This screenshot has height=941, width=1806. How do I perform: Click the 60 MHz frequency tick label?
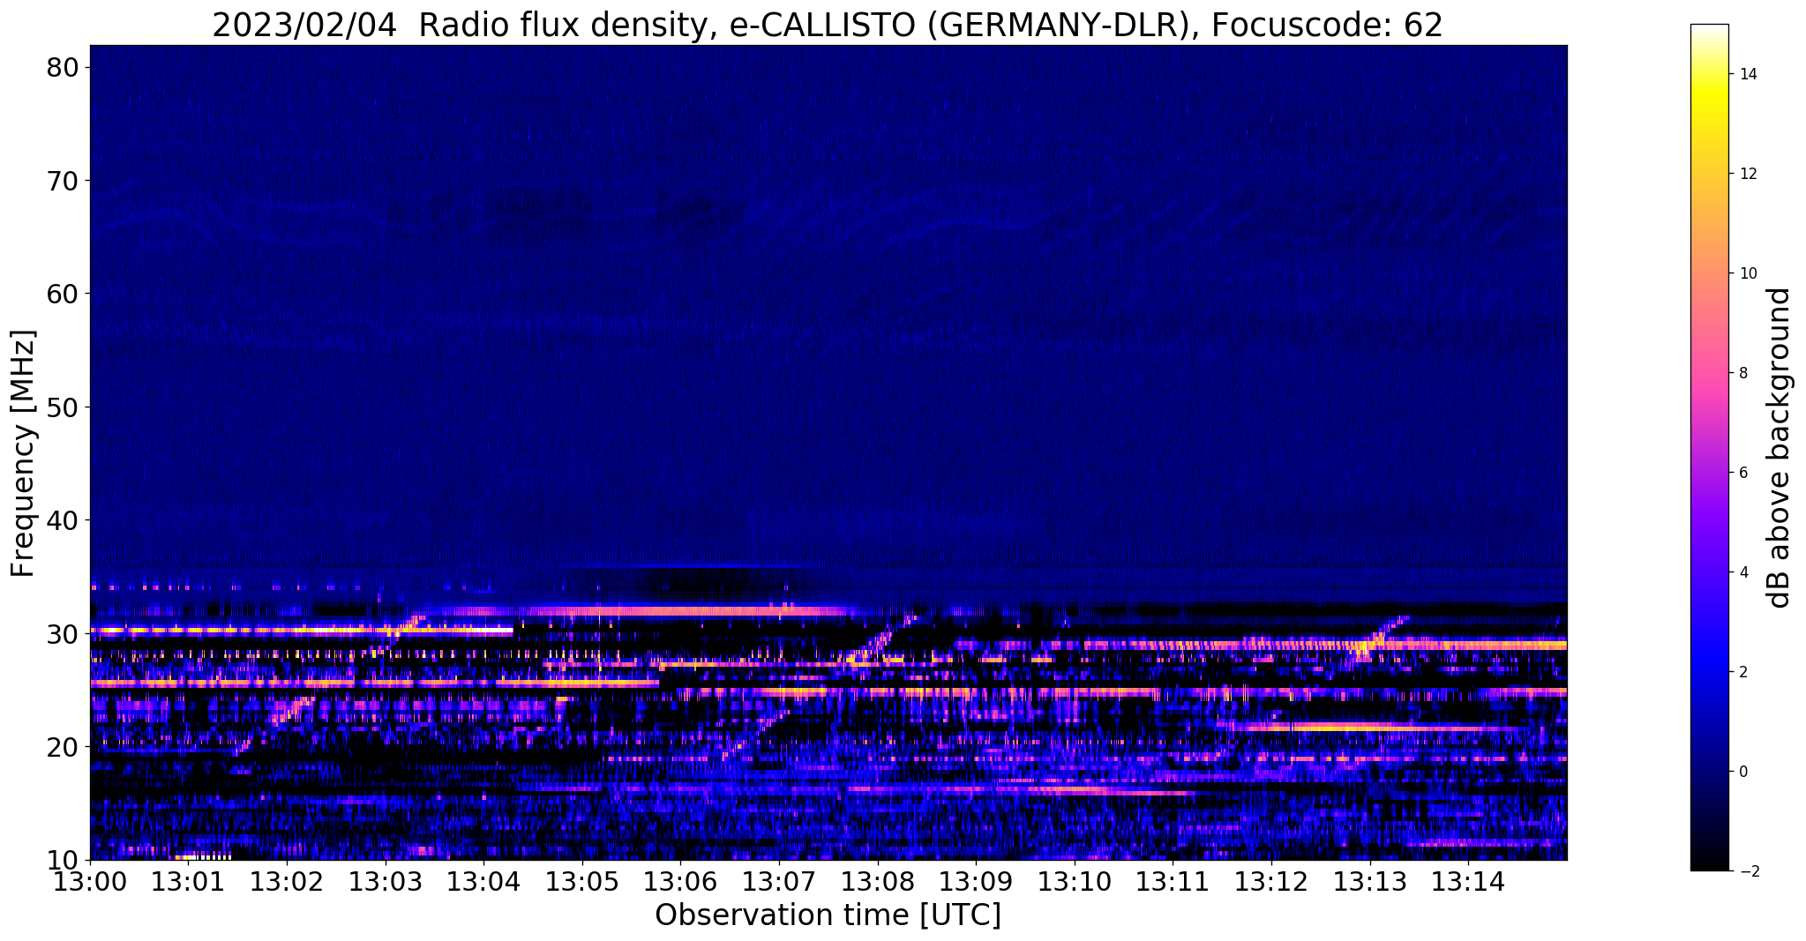coord(64,294)
